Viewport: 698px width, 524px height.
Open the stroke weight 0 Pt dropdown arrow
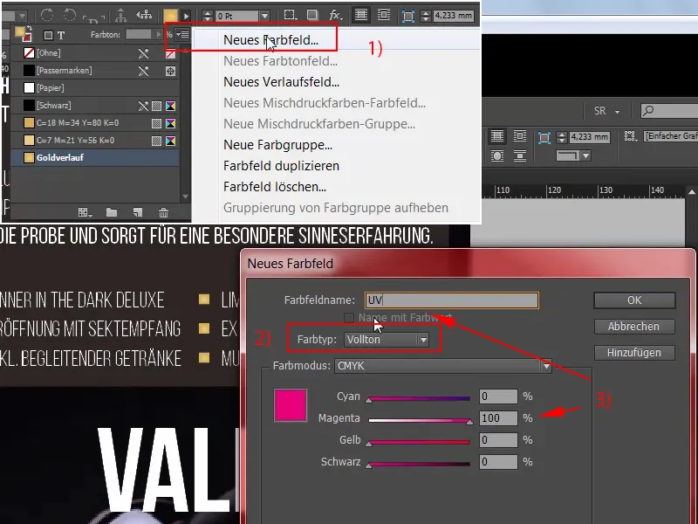tap(264, 16)
